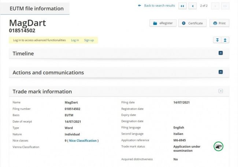Click the Sign up link
Viewport: 238px width, 167px height.
[89, 40]
